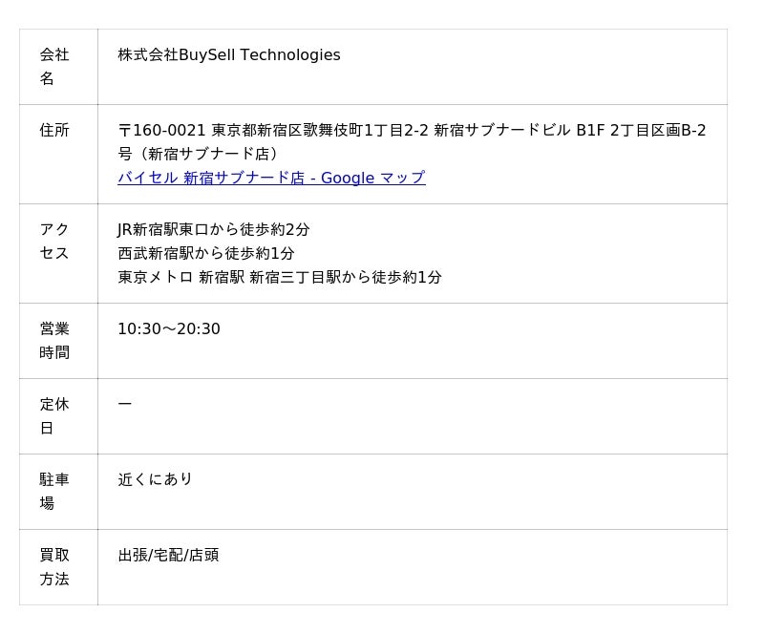Open the バイセル 新宿サブナード店 Google マップ link
The width and height of the screenshot is (764, 634).
point(271,178)
